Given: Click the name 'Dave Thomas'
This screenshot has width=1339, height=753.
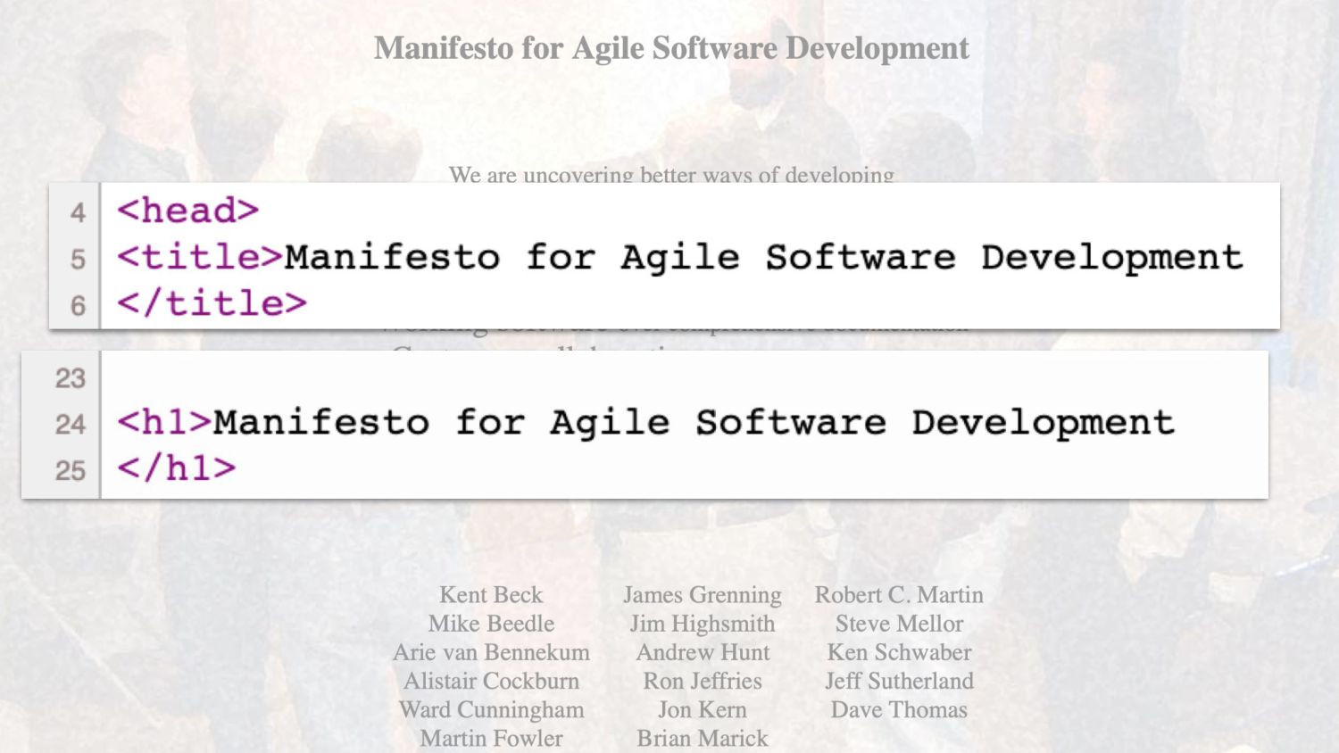Looking at the screenshot, I should 899,710.
